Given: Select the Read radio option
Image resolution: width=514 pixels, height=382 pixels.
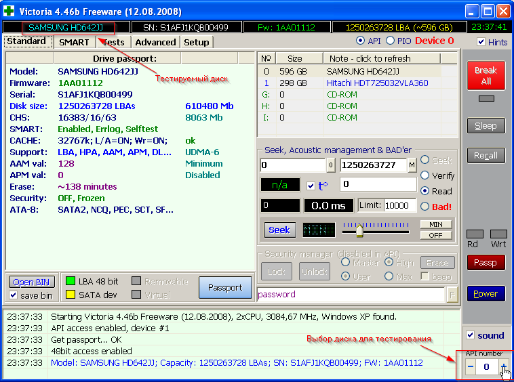Looking at the screenshot, I should (425, 191).
